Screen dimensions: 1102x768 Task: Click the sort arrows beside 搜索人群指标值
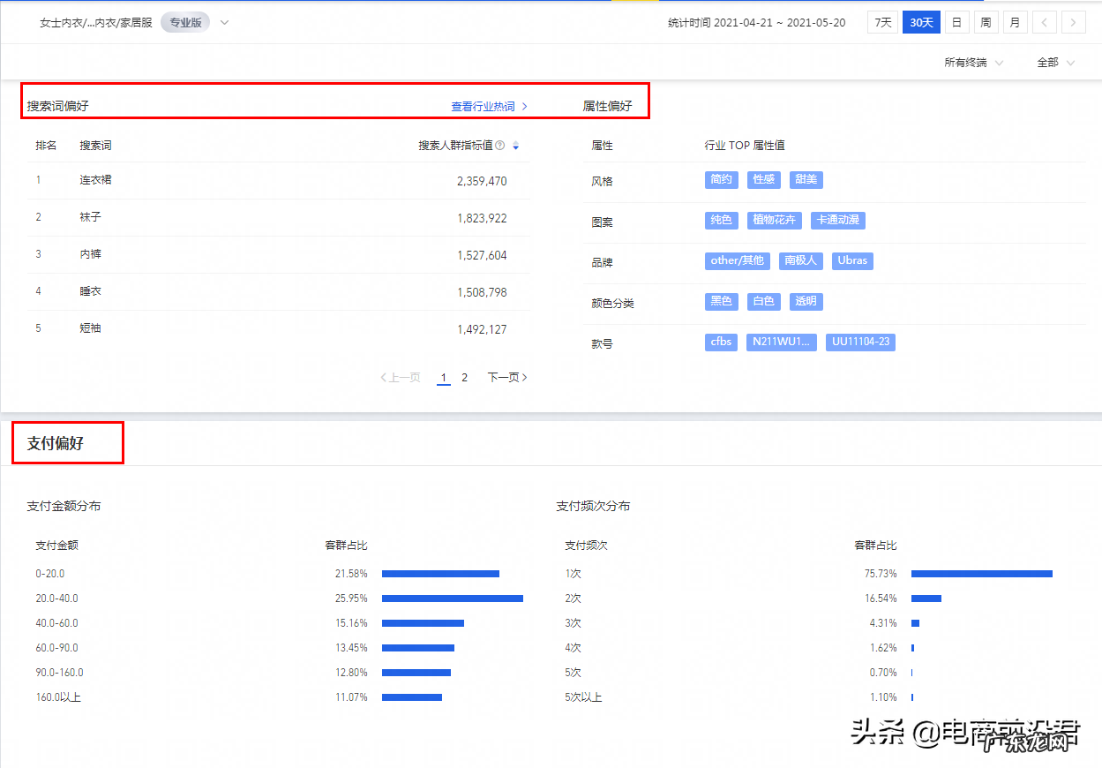[515, 146]
